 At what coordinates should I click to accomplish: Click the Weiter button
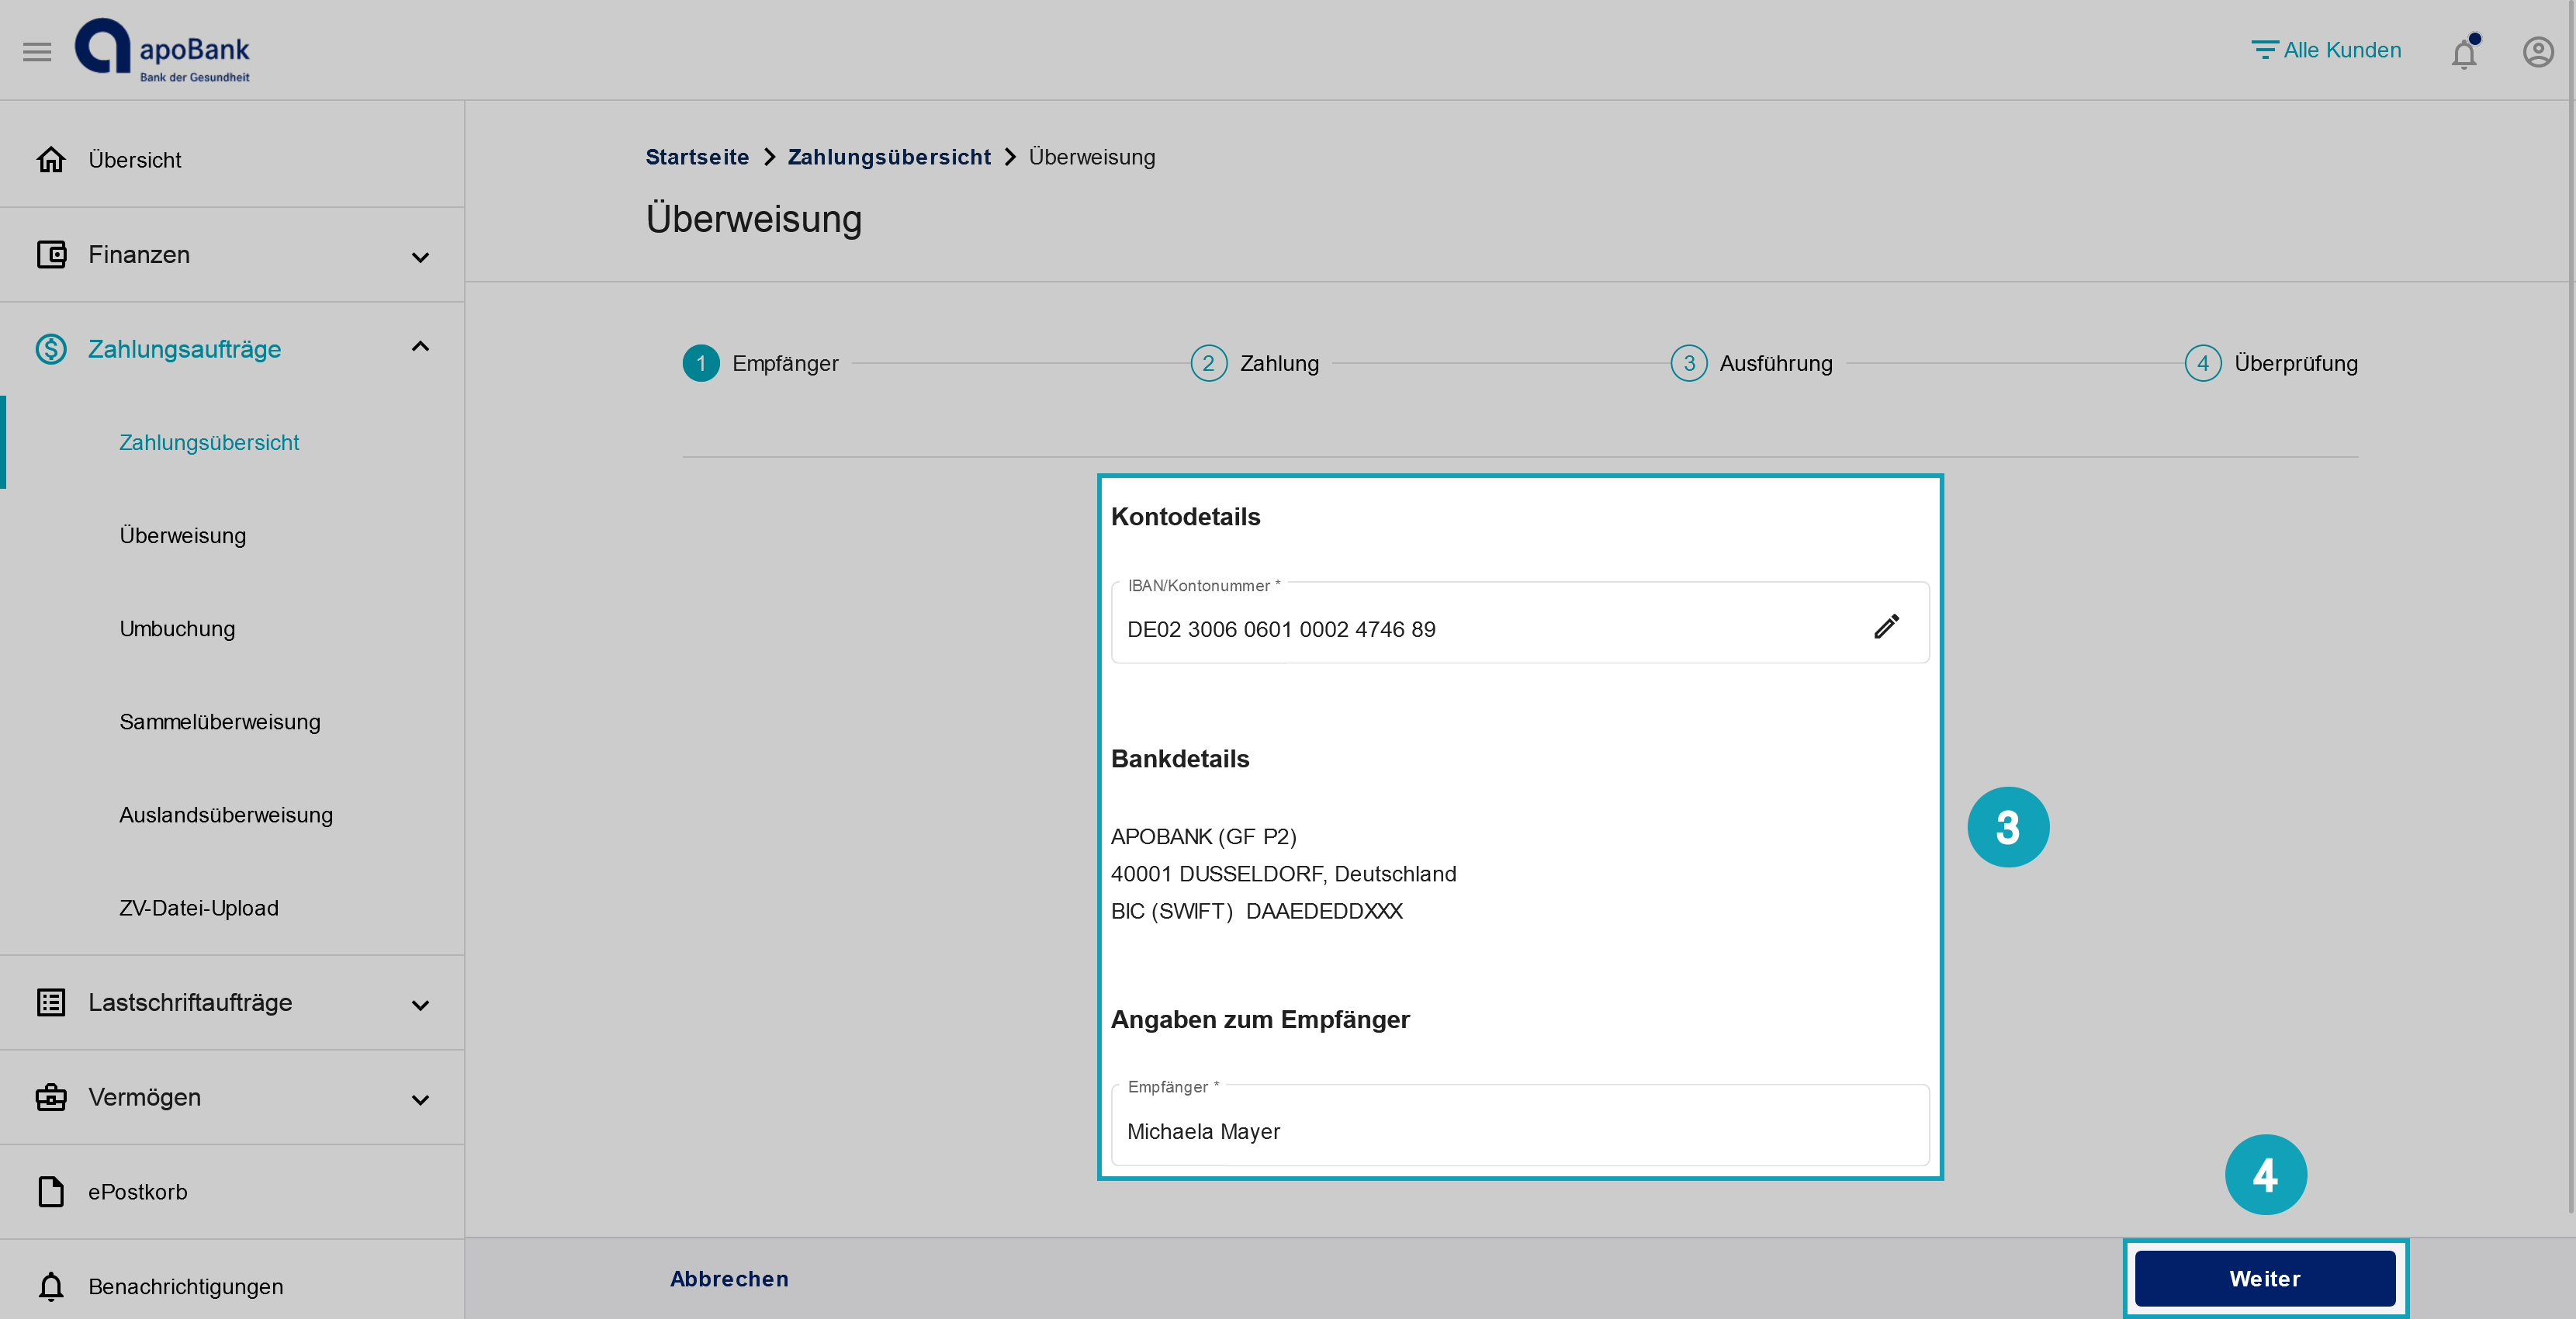coord(2265,1279)
